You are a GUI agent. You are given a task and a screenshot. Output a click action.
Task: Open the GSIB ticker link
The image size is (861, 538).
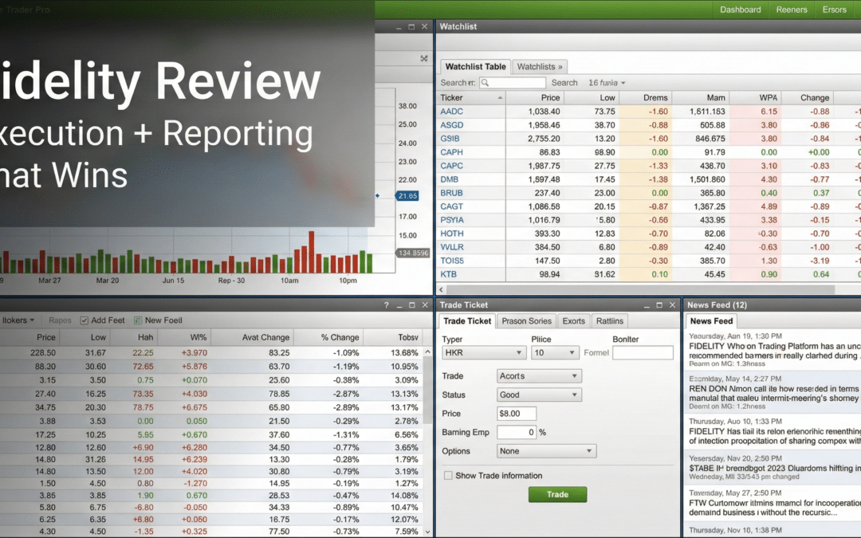[x=450, y=139]
